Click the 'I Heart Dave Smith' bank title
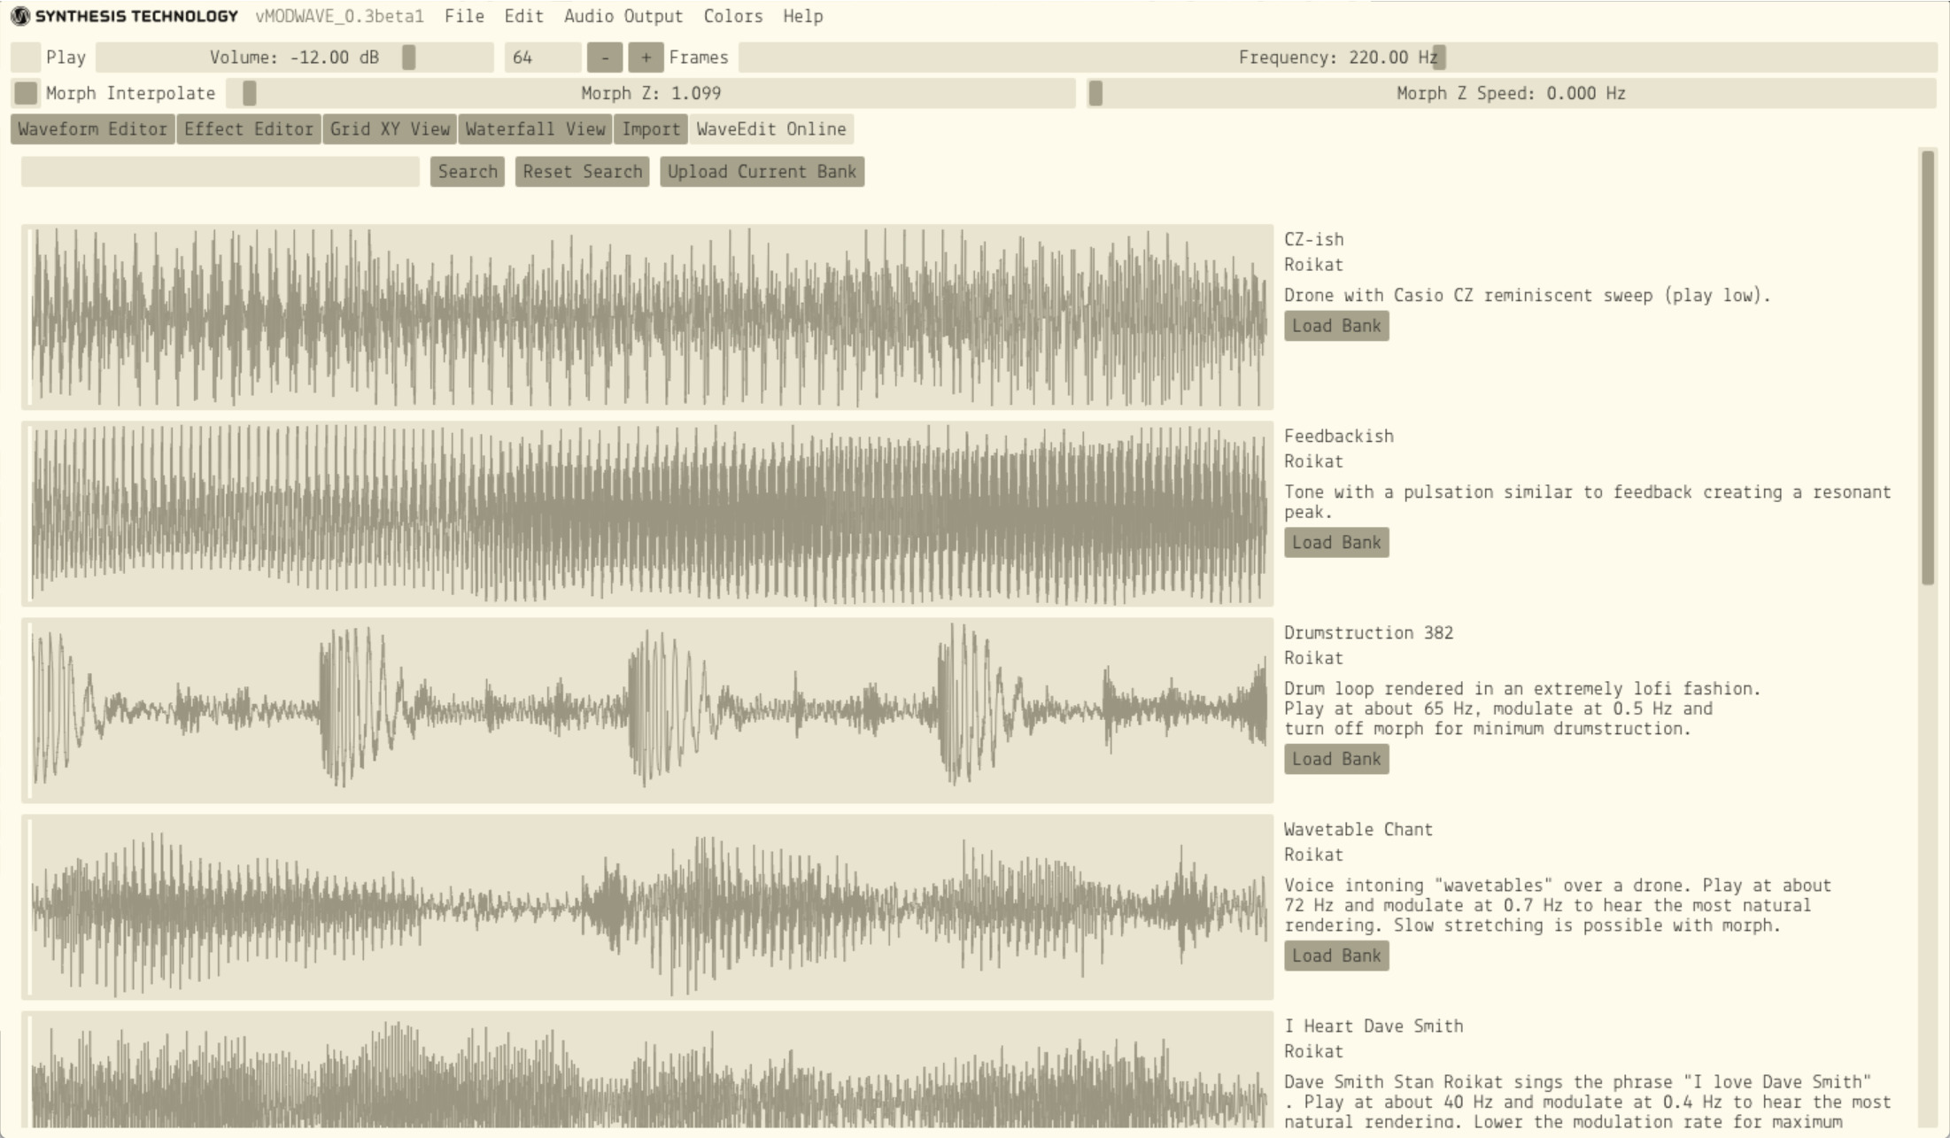1950x1138 pixels. pos(1374,1026)
